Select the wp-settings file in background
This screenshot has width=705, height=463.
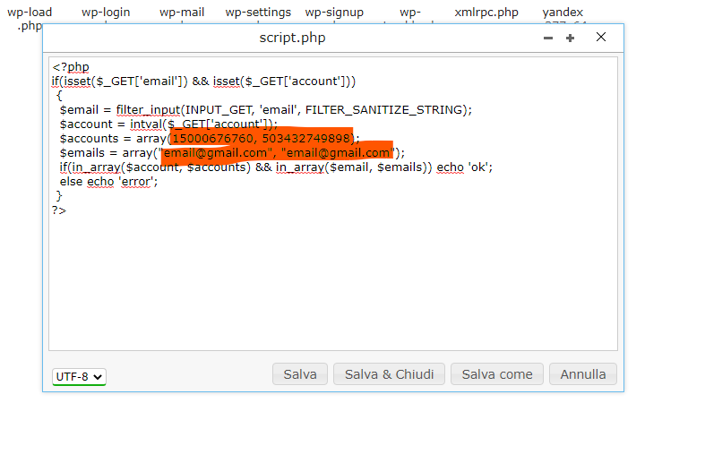click(258, 13)
